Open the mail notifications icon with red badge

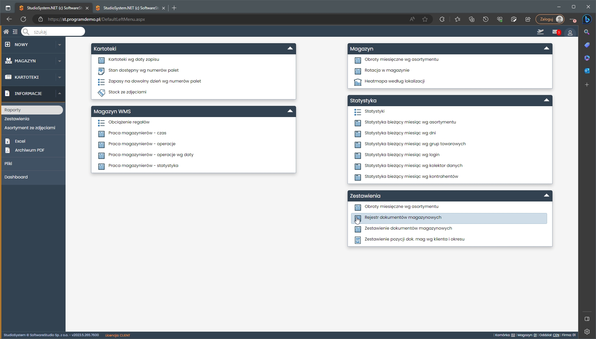tap(556, 32)
